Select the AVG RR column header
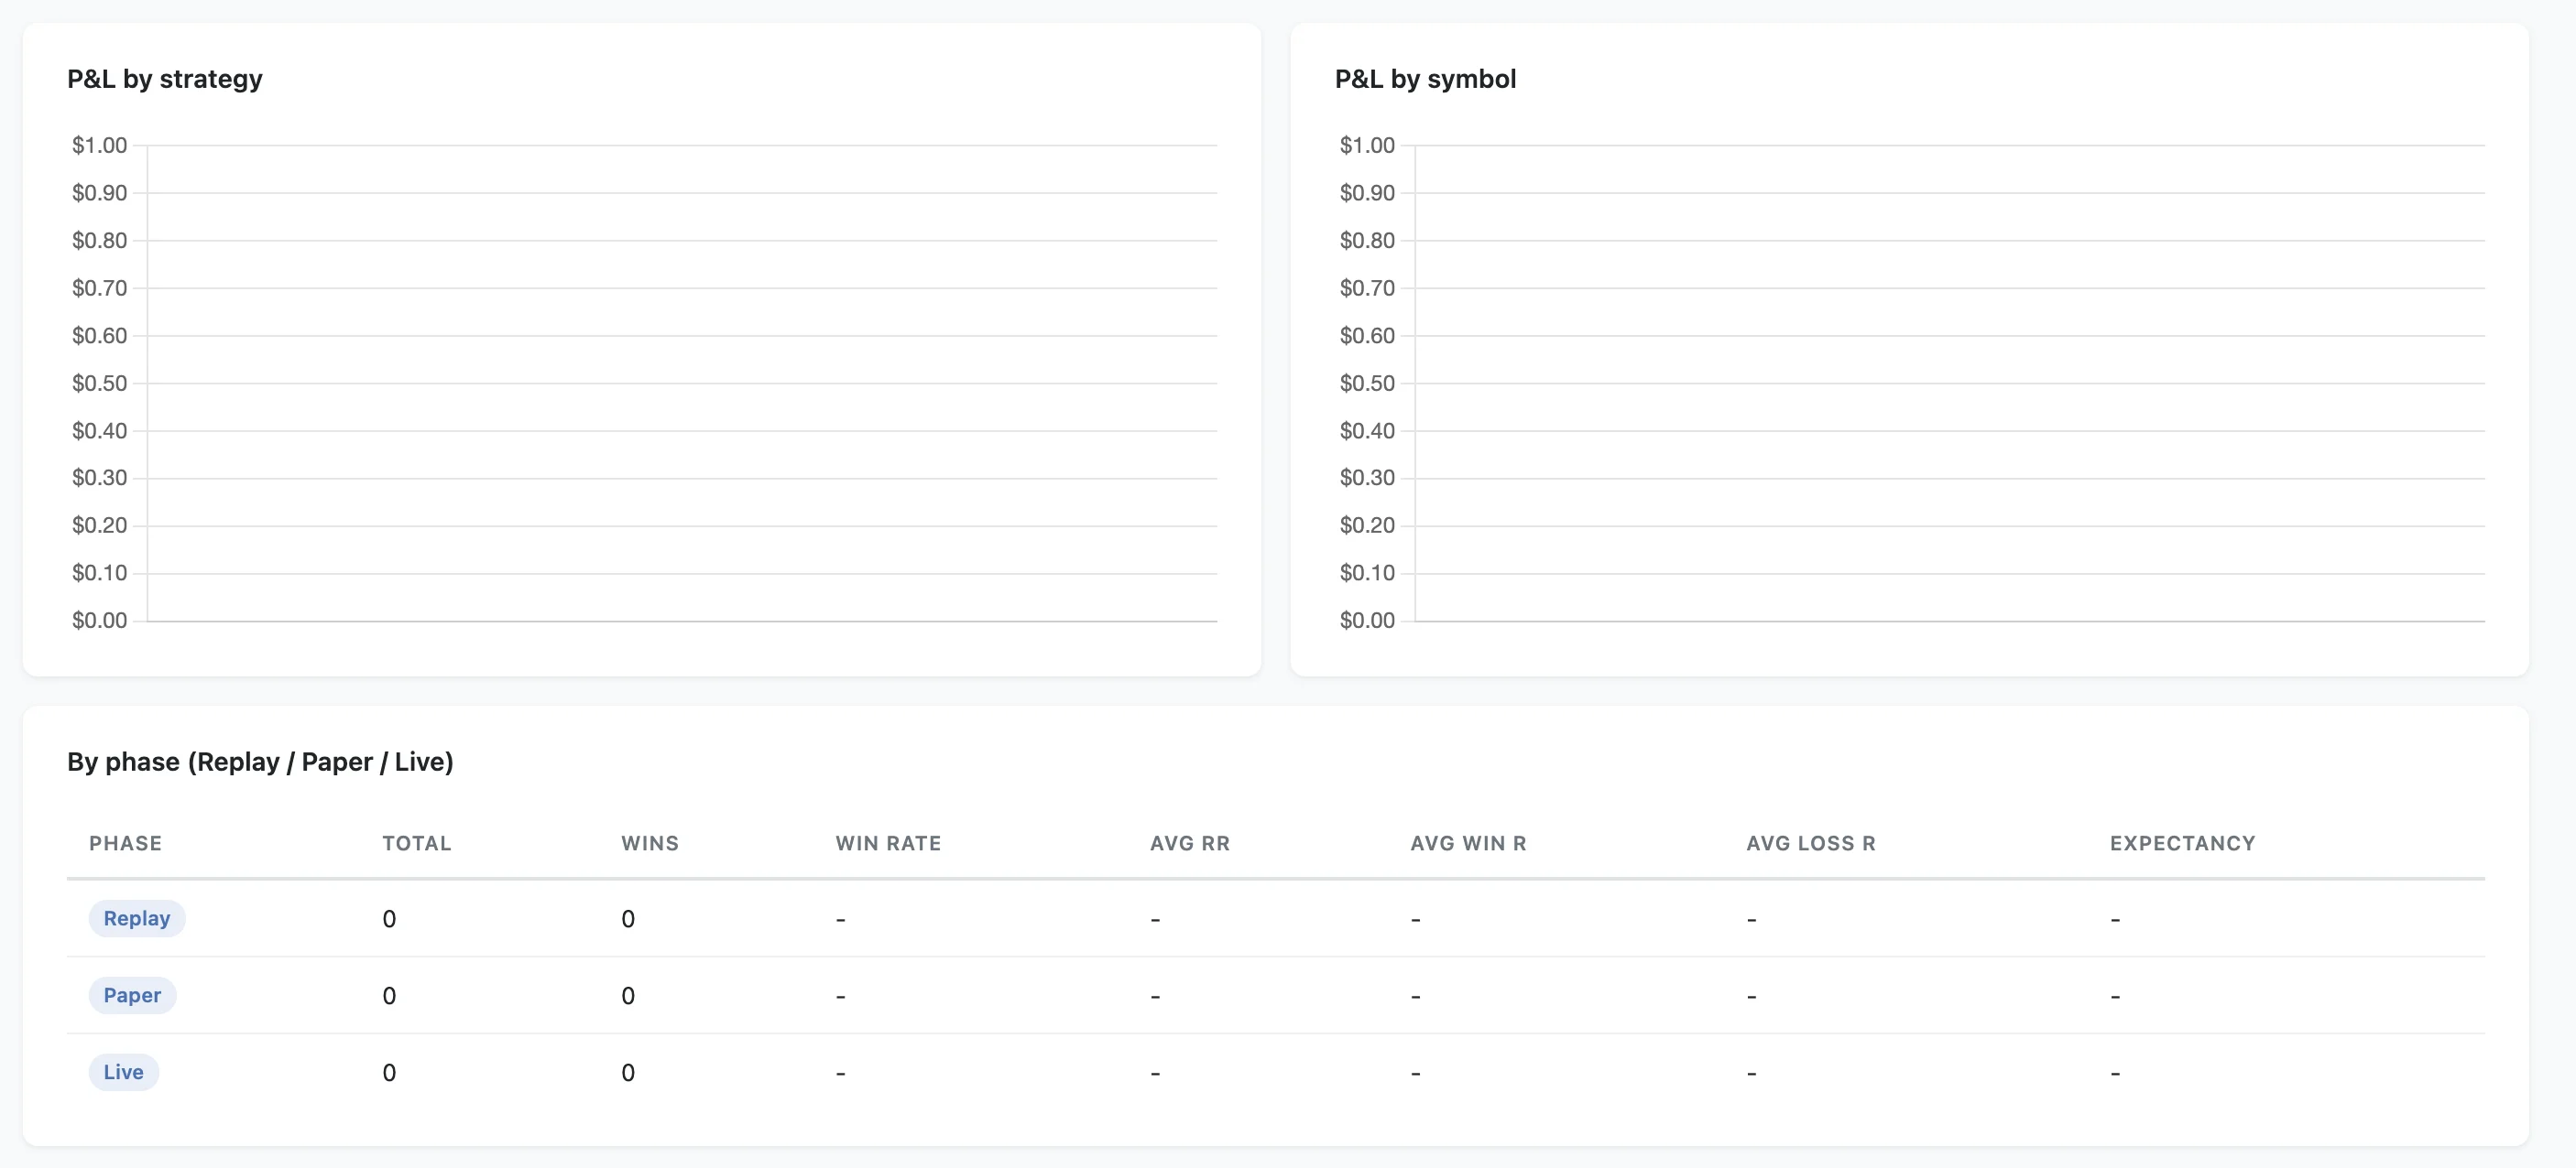 pos(1190,843)
